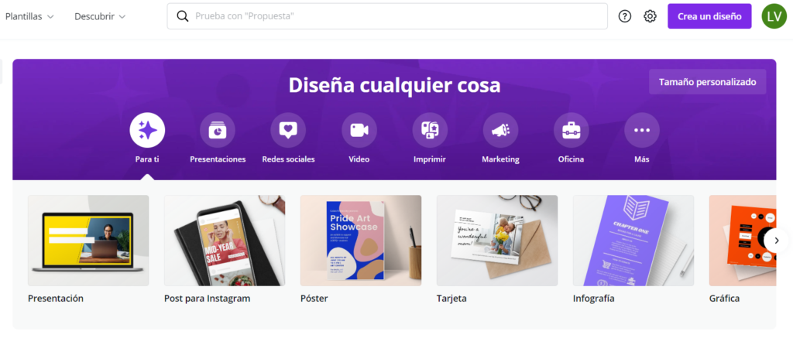Click the Marketing tab label

click(501, 159)
